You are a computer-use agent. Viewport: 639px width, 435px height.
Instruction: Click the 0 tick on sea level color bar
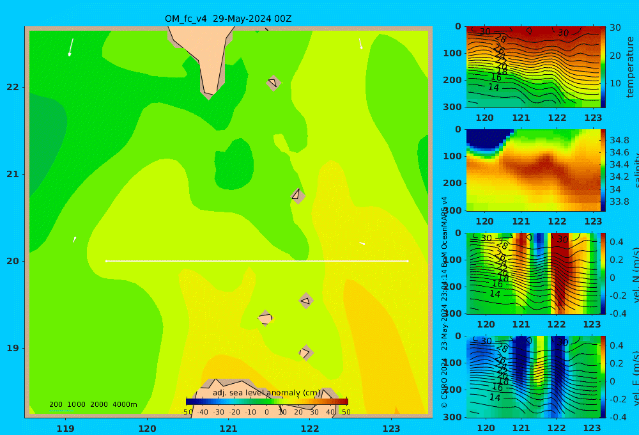click(x=266, y=412)
